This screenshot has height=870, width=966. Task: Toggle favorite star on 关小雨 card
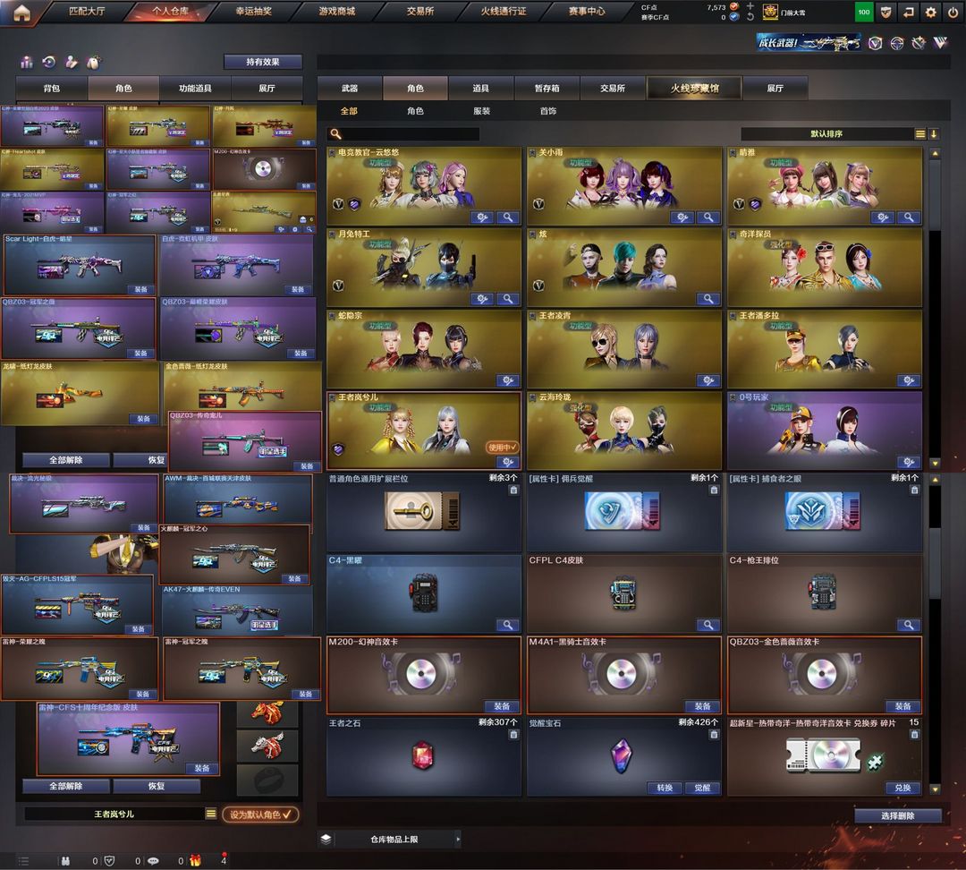pos(533,152)
